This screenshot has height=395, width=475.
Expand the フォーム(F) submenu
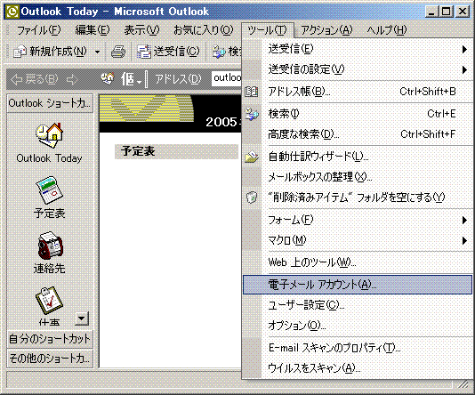(464, 220)
